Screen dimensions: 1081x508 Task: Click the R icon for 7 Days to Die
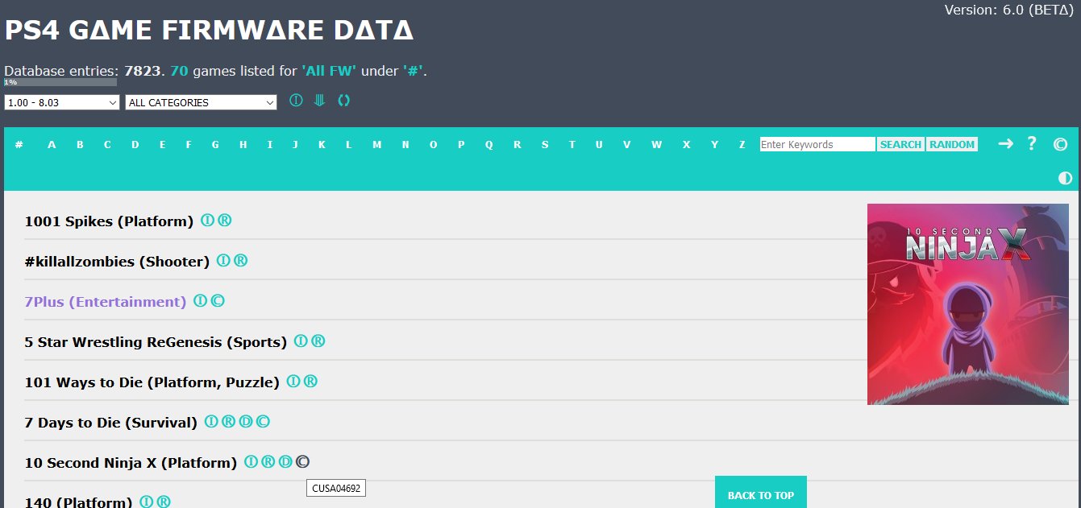228,421
